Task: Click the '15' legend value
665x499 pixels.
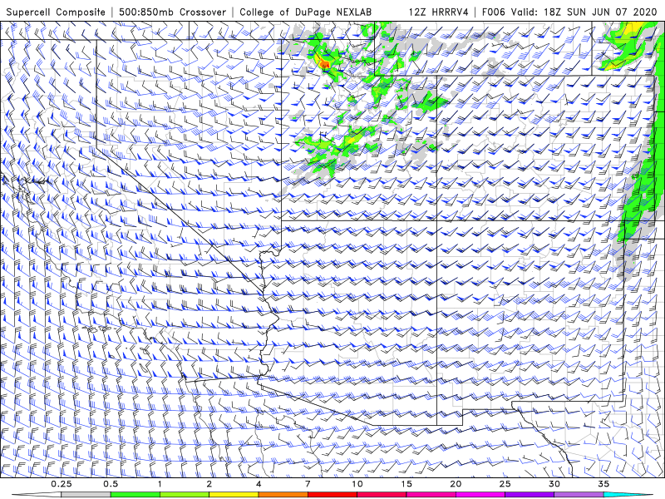Action: click(x=406, y=484)
